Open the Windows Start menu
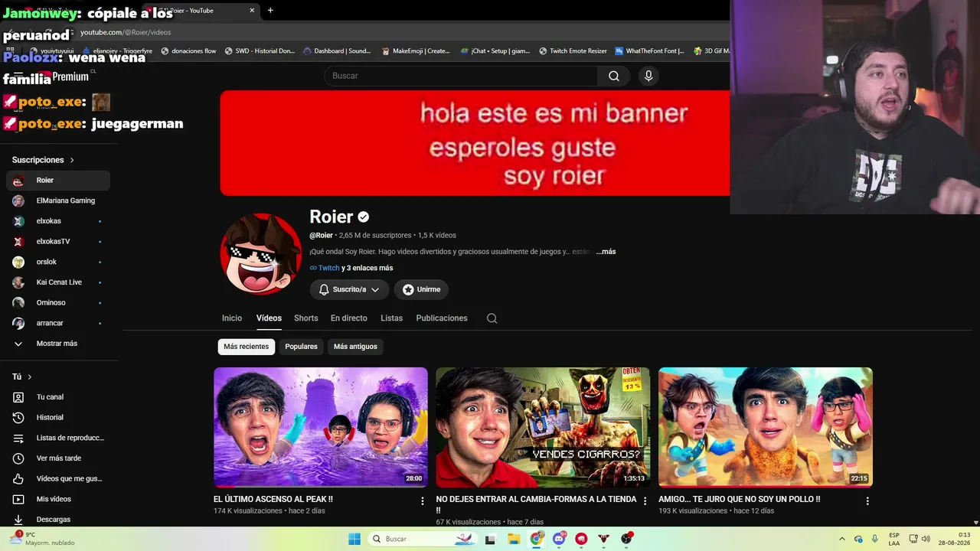The height and width of the screenshot is (551, 980). (x=354, y=539)
